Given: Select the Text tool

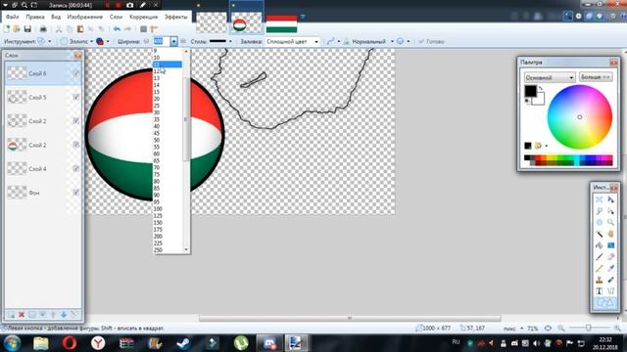Looking at the screenshot, I should 599,291.
